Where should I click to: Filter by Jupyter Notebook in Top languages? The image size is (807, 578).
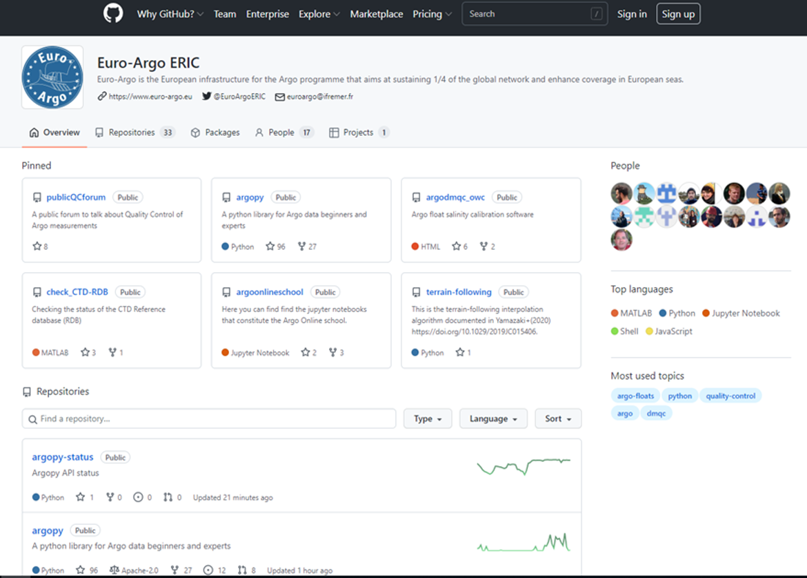pyautogui.click(x=741, y=314)
